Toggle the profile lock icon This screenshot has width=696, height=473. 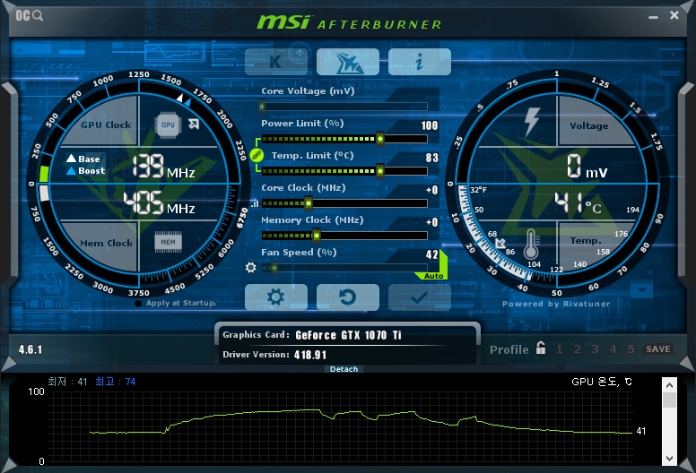point(541,348)
